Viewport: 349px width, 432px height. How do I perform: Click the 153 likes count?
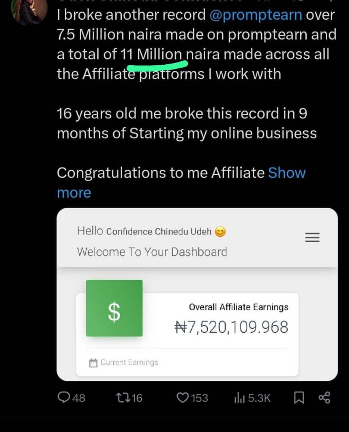click(x=199, y=398)
